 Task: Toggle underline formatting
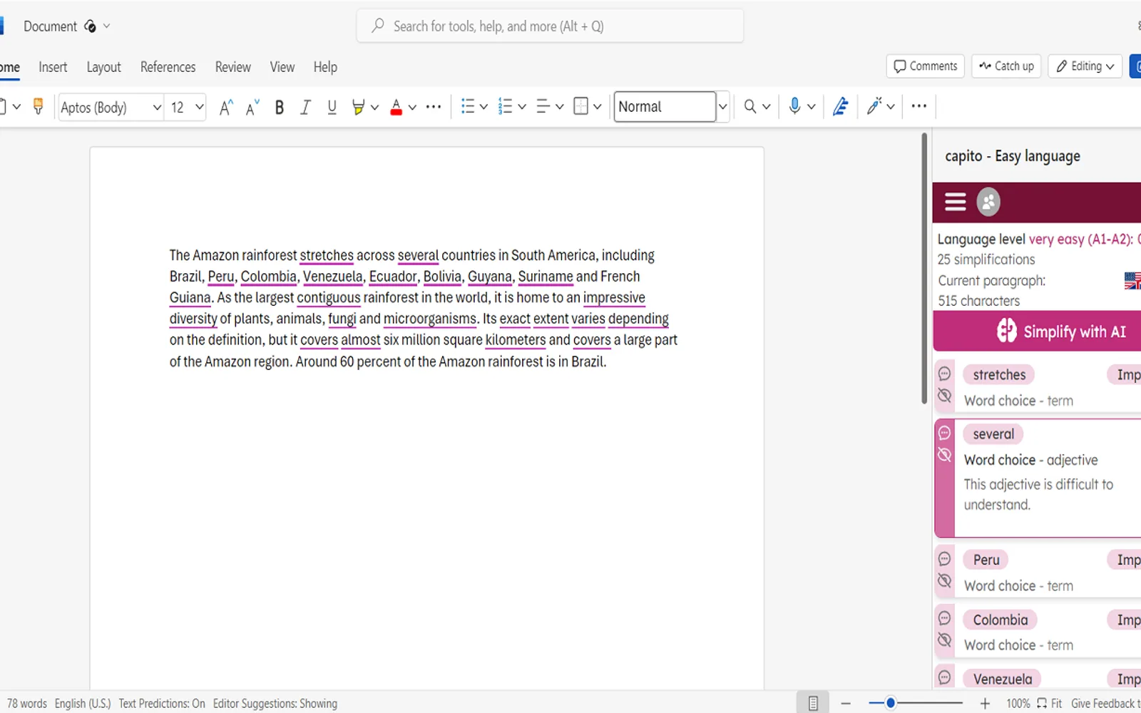point(332,107)
